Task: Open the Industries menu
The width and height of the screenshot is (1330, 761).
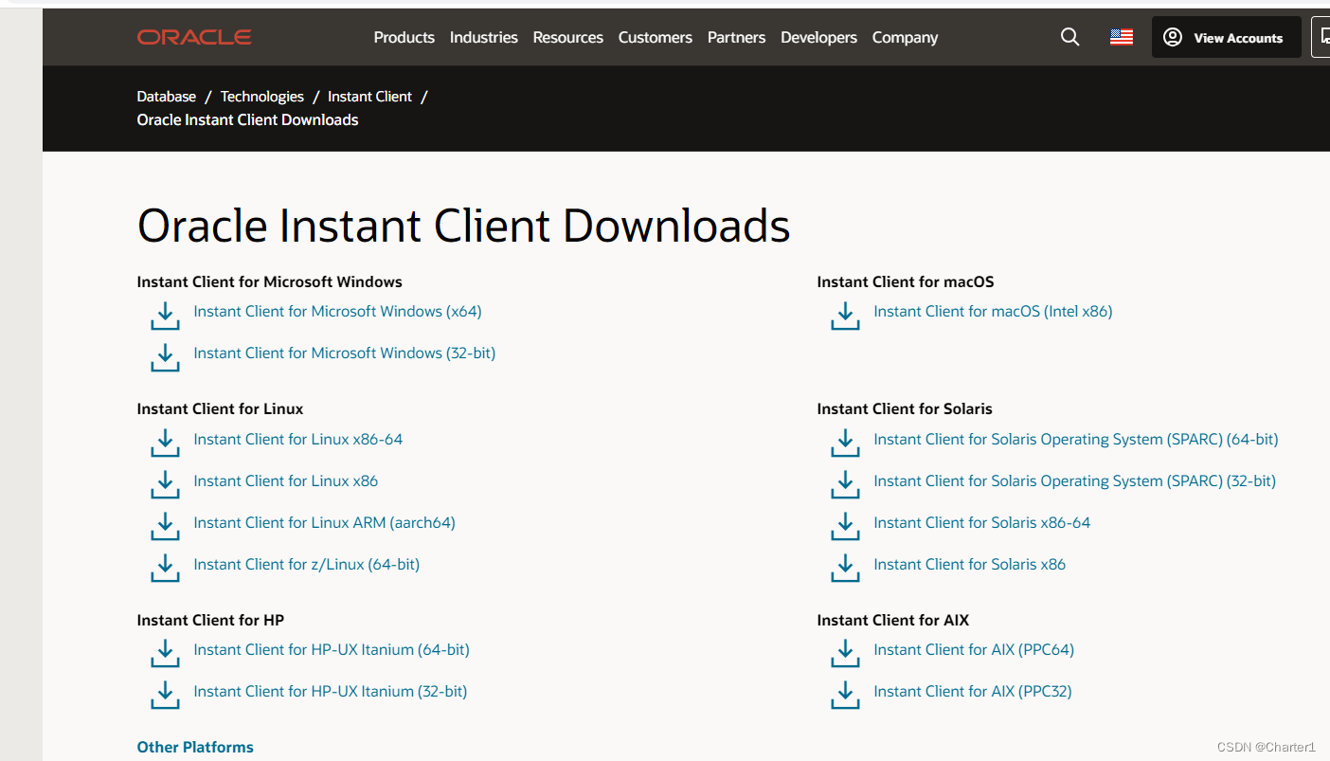Action: 484,37
